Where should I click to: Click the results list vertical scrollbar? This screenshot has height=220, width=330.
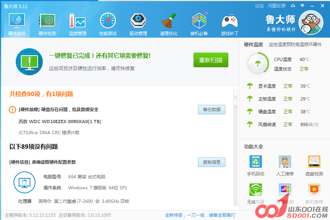[236, 98]
